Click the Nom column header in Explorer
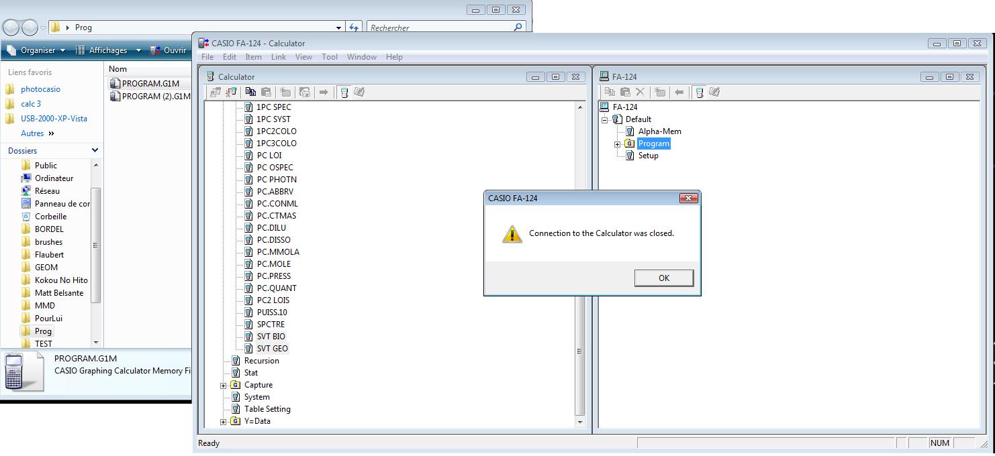Image resolution: width=995 pixels, height=456 pixels. coord(148,69)
